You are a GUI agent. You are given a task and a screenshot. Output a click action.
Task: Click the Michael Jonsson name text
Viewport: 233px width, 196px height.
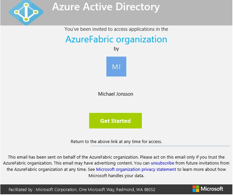(x=116, y=94)
